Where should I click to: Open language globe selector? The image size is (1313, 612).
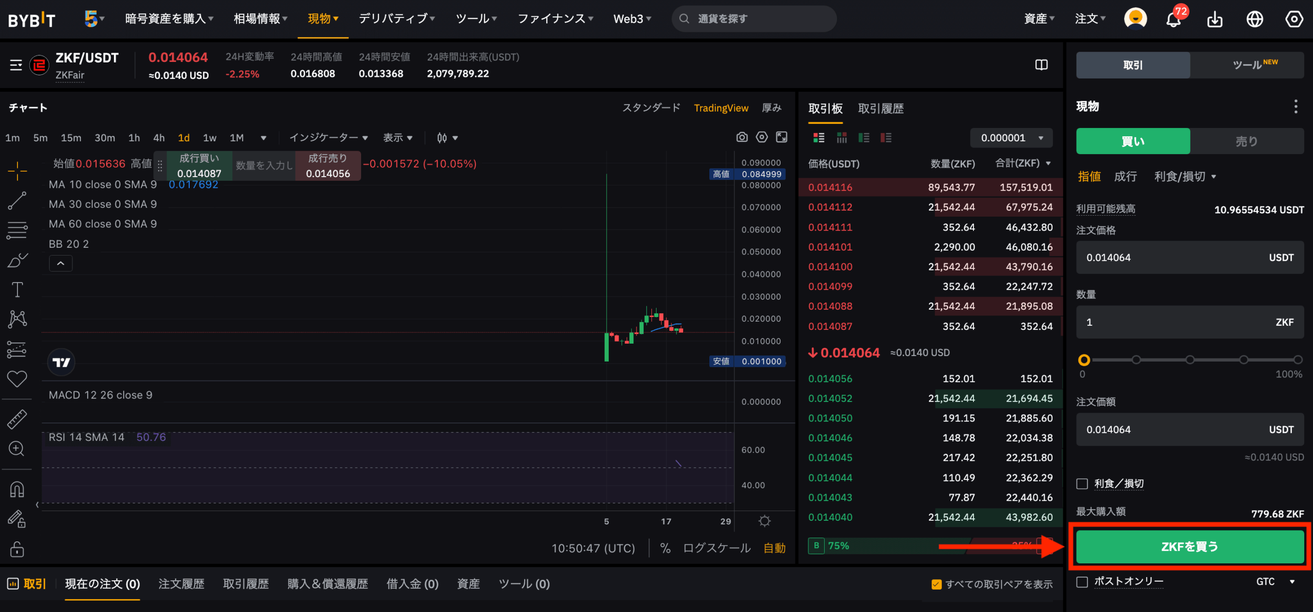point(1255,19)
